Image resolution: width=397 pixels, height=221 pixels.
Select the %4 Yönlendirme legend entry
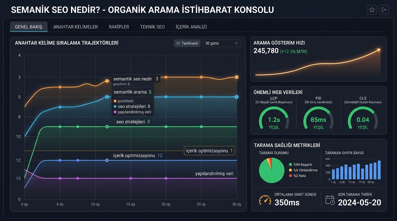coord(303,170)
